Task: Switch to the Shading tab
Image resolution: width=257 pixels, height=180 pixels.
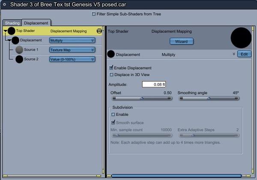Action: click(12, 23)
